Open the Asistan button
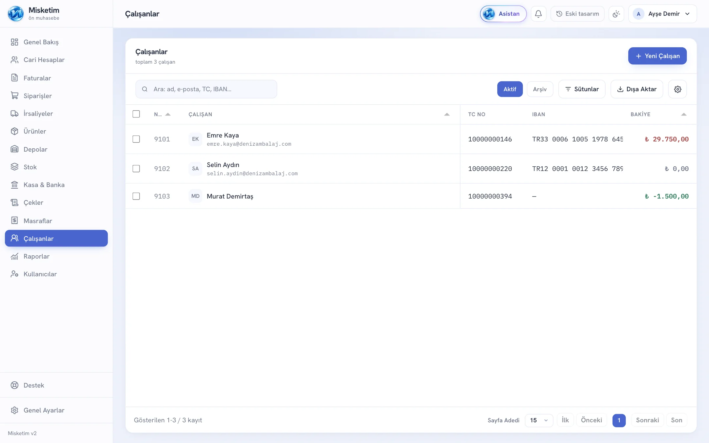The height and width of the screenshot is (443, 709). point(503,14)
